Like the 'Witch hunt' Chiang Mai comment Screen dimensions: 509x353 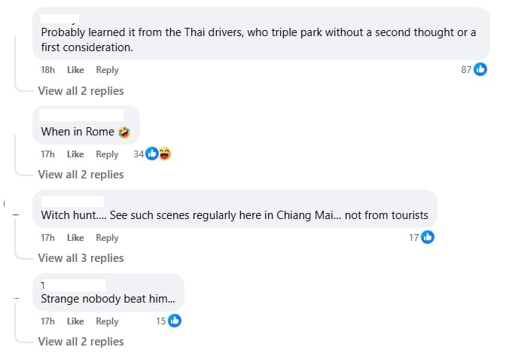(75, 238)
